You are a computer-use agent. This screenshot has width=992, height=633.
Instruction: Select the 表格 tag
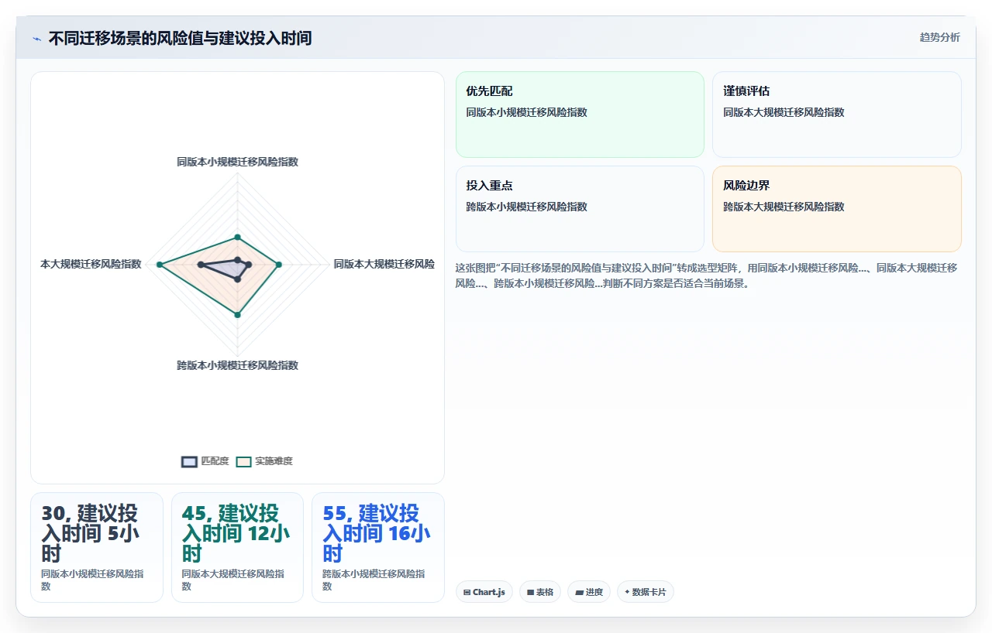(x=540, y=592)
